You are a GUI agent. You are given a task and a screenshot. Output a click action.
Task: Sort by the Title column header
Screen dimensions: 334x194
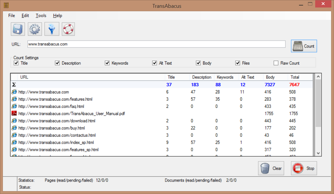177,77
